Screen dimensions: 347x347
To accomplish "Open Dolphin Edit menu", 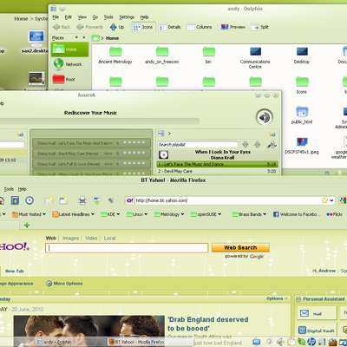I will coord(69,17).
